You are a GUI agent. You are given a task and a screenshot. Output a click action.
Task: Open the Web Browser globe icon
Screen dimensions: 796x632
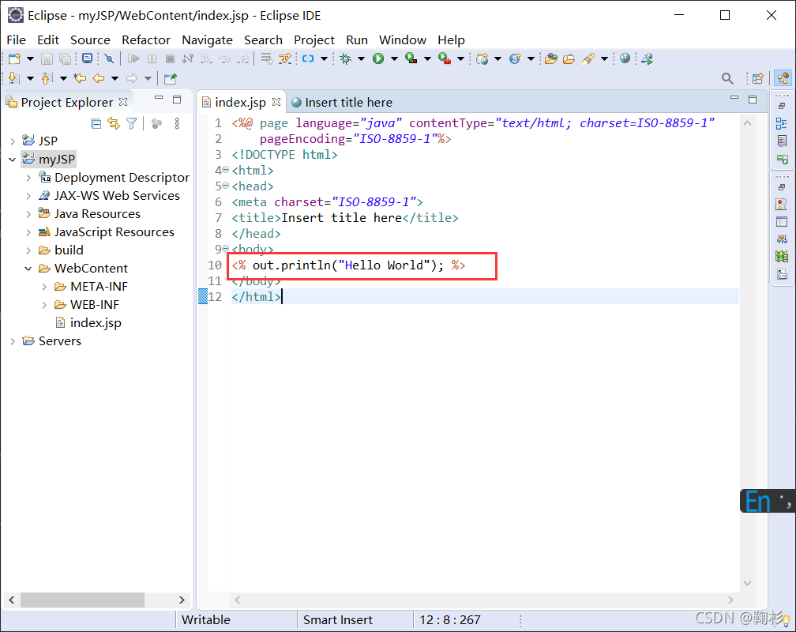point(625,58)
